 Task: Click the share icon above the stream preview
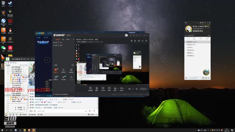point(146,41)
